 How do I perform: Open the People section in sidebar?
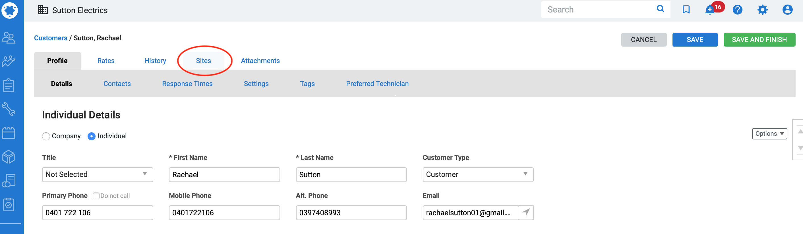tap(9, 38)
